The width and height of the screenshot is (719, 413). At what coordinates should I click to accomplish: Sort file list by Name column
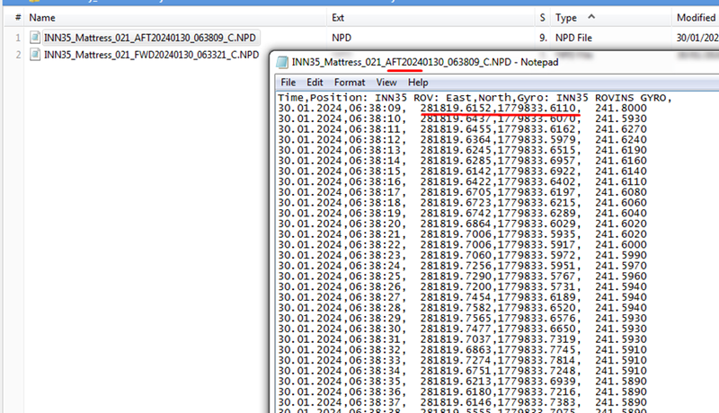pos(42,17)
